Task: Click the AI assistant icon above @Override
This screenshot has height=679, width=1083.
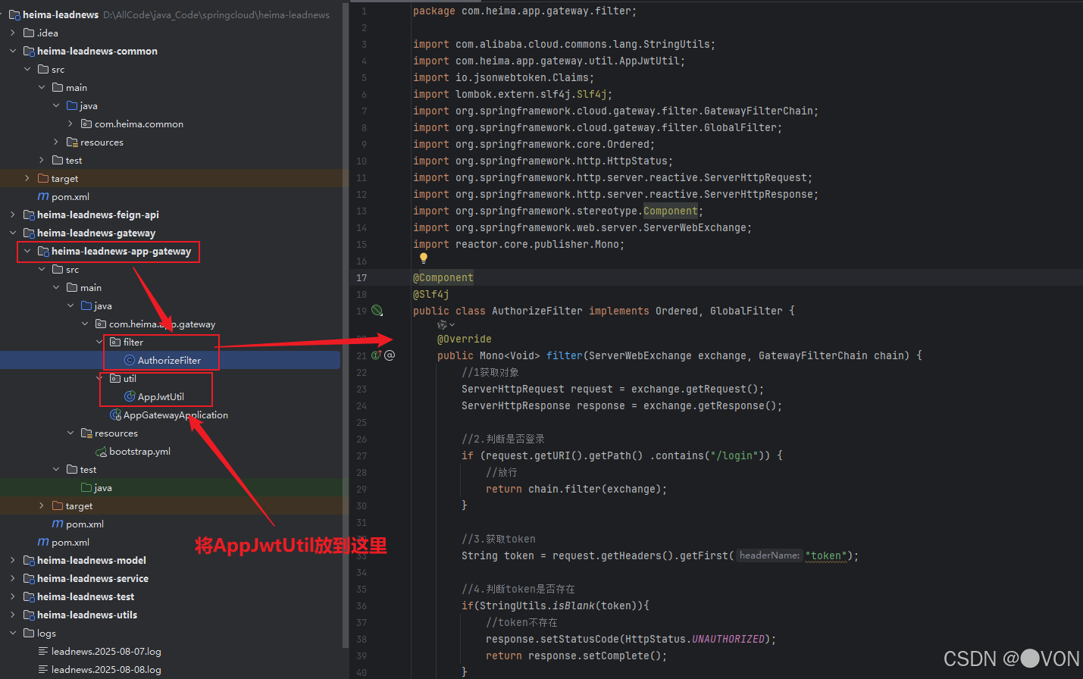Action: click(442, 325)
